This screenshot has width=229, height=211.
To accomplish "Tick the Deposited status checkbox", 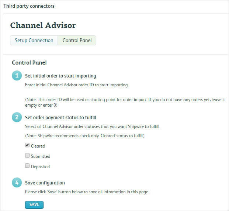I will pyautogui.click(x=27, y=166).
